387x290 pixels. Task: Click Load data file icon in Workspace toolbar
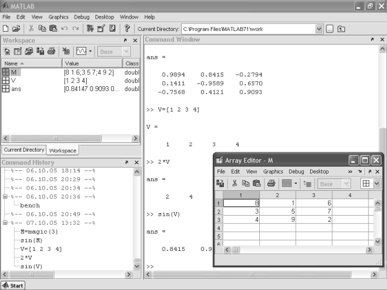(29, 51)
